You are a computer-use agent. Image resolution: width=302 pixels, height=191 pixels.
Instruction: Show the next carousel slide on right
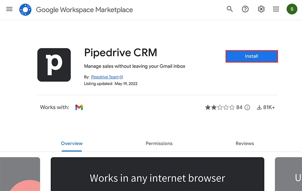tap(288, 174)
